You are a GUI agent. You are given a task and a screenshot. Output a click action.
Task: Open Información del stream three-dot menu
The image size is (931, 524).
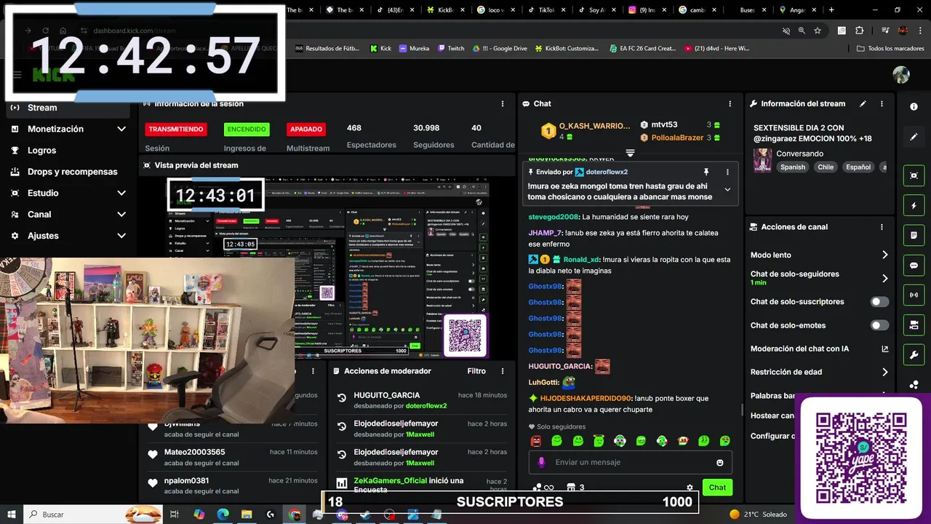pos(882,104)
